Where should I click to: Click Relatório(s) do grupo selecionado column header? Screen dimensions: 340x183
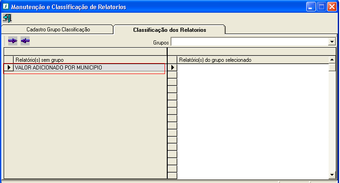click(253, 60)
